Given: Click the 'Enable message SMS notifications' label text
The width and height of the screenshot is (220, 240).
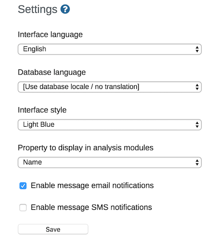Looking at the screenshot, I should 91,207.
